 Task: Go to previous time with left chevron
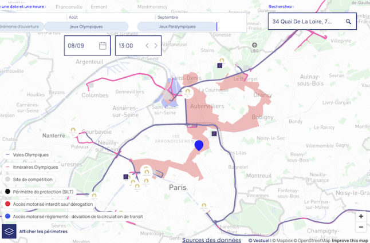click(x=147, y=46)
